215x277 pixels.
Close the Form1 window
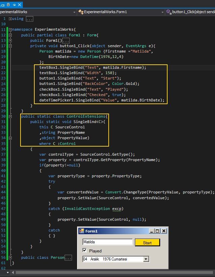164,231
